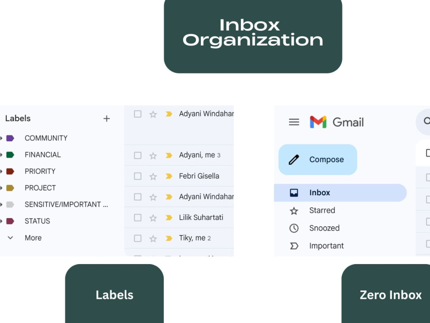
Task: Select the maroon STATUS label tag icon
Action: (10, 221)
